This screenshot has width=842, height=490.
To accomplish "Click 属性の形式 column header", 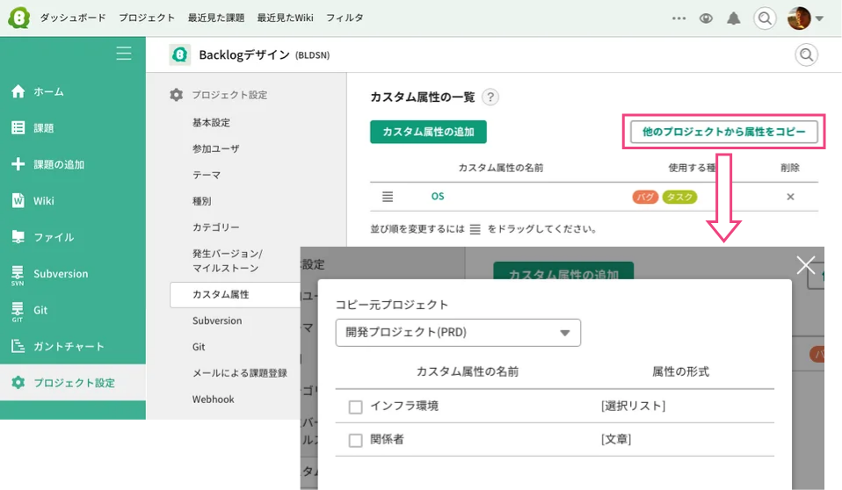I will (680, 371).
